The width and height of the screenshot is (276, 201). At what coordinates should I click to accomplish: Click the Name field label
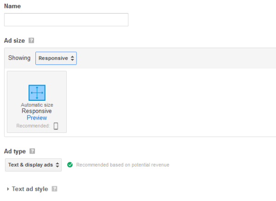(x=12, y=6)
